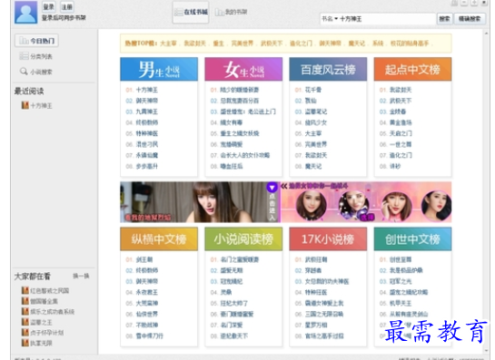Open the 书名 search type dropdown
495x360 pixels.
coord(330,19)
